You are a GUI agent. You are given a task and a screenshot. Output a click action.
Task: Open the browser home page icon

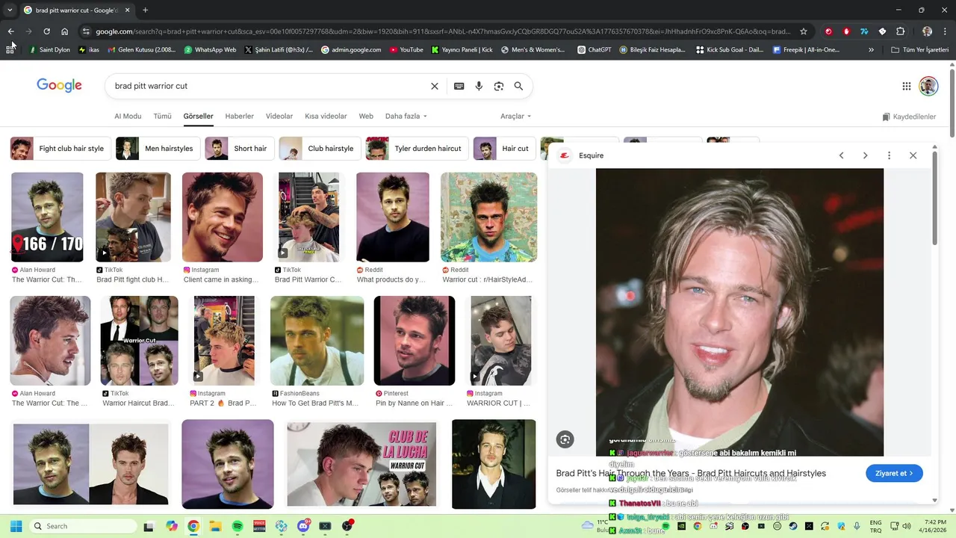[x=65, y=31]
